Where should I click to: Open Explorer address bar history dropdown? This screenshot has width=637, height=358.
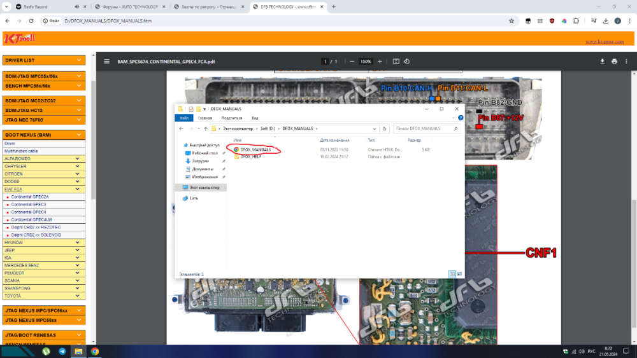[374, 129]
